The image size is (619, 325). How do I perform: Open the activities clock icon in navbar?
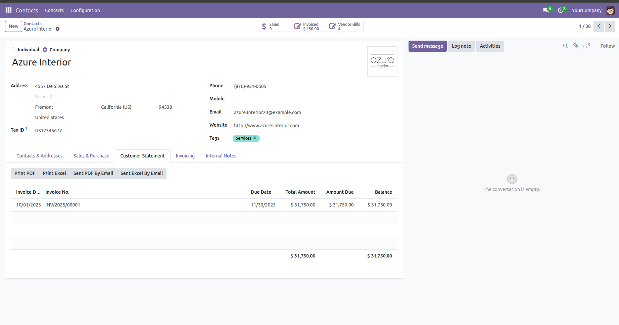[x=561, y=10]
